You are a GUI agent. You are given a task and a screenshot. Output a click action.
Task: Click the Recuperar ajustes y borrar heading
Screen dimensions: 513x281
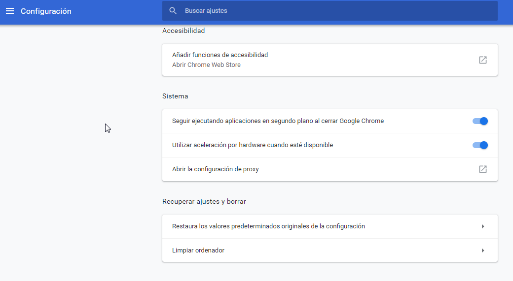pos(204,201)
